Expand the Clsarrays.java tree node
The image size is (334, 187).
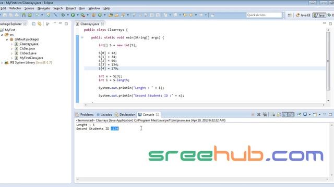coord(11,44)
